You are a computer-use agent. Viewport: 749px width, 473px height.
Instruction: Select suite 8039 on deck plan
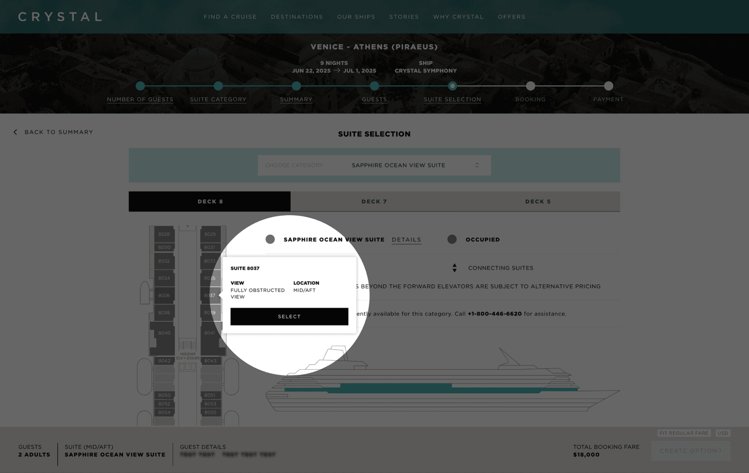(x=210, y=312)
